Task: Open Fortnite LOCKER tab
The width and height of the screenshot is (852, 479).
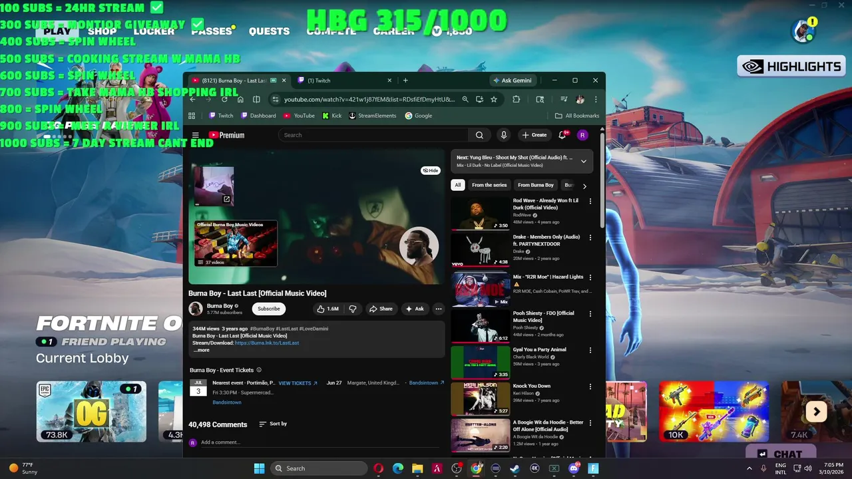Action: tap(154, 31)
